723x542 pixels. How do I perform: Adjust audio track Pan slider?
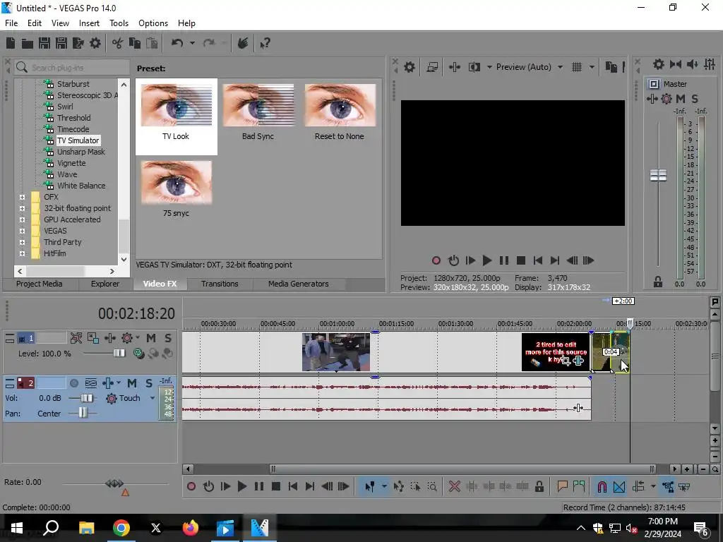[83, 413]
